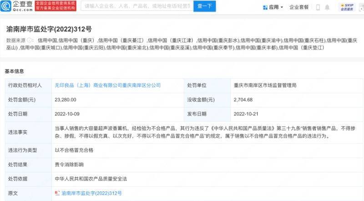
Task: Click the red official credit agency banner
Action: pyautogui.click(x=56, y=6)
